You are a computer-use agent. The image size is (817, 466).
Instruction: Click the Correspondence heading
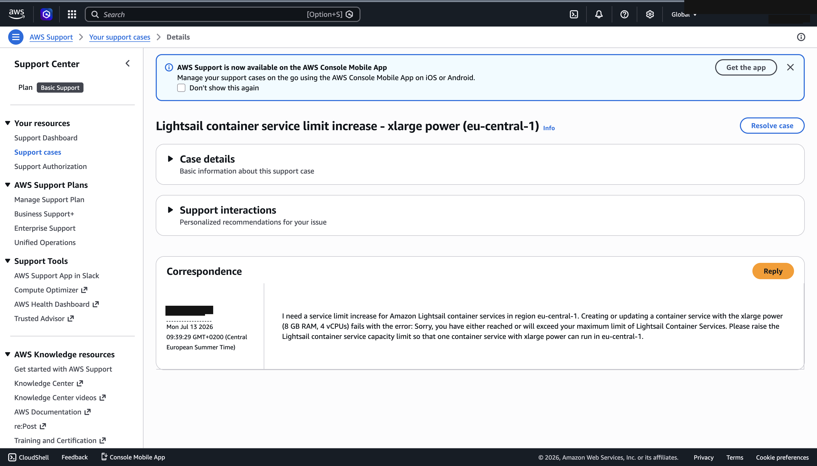click(204, 271)
